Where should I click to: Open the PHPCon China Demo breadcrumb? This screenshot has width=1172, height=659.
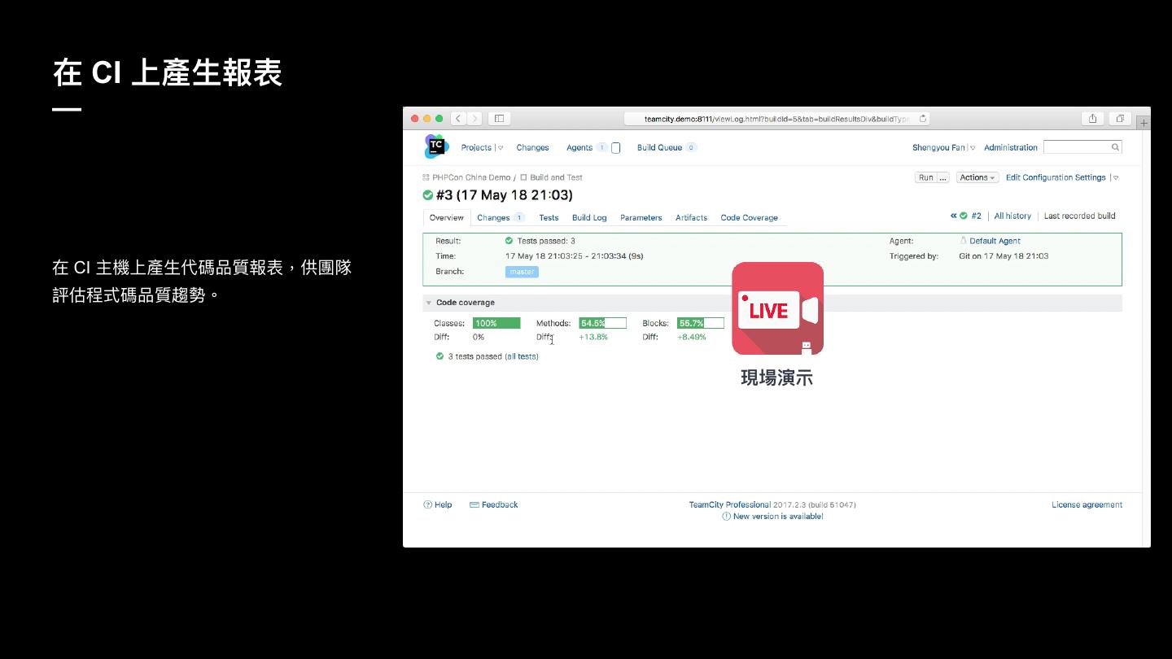471,177
